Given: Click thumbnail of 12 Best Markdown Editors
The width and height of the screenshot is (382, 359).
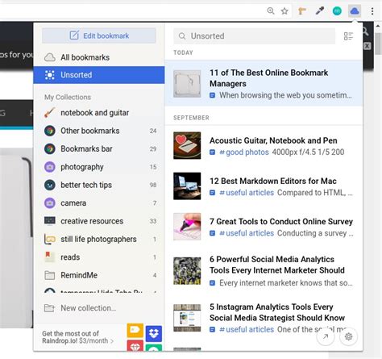Looking at the screenshot, I should [x=187, y=186].
